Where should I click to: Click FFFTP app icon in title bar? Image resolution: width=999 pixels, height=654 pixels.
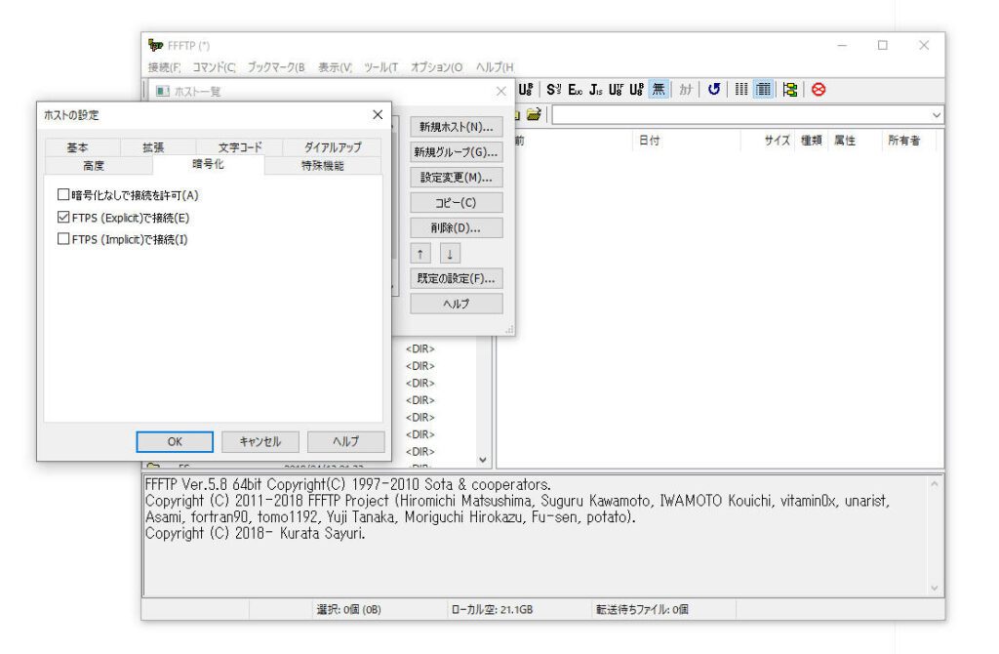(x=155, y=45)
